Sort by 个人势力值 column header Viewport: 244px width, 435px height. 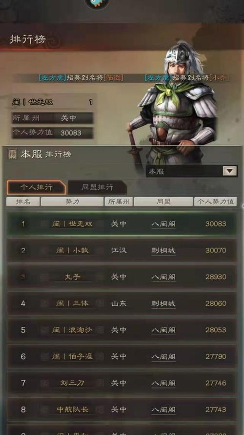tap(216, 202)
